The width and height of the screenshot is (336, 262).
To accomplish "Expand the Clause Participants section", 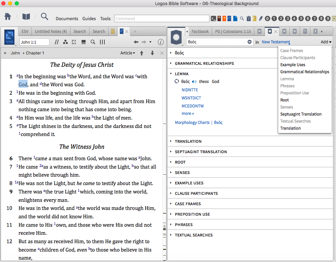I will (x=171, y=193).
